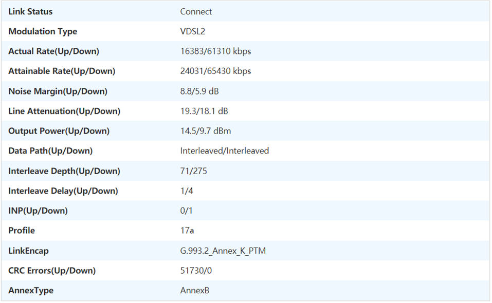Click the Actual Rate value 16383/61310 kbps

click(215, 51)
